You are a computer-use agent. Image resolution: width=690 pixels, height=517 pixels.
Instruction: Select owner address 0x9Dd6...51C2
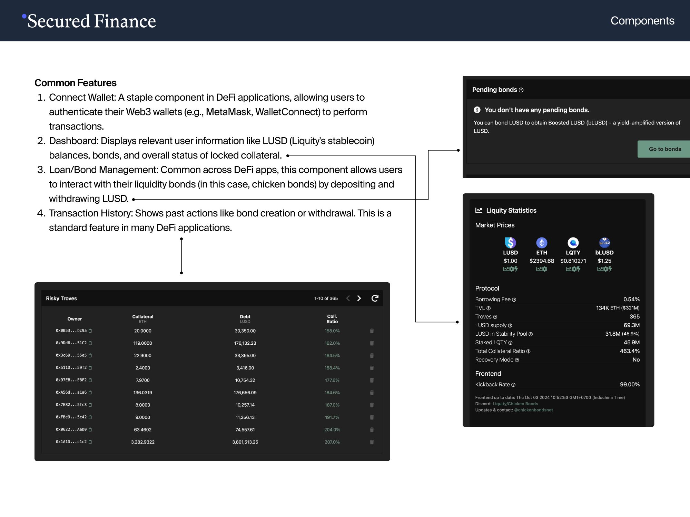coord(71,343)
